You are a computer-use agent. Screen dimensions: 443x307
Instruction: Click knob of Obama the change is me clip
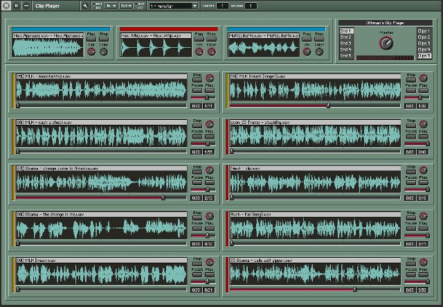click(210, 216)
